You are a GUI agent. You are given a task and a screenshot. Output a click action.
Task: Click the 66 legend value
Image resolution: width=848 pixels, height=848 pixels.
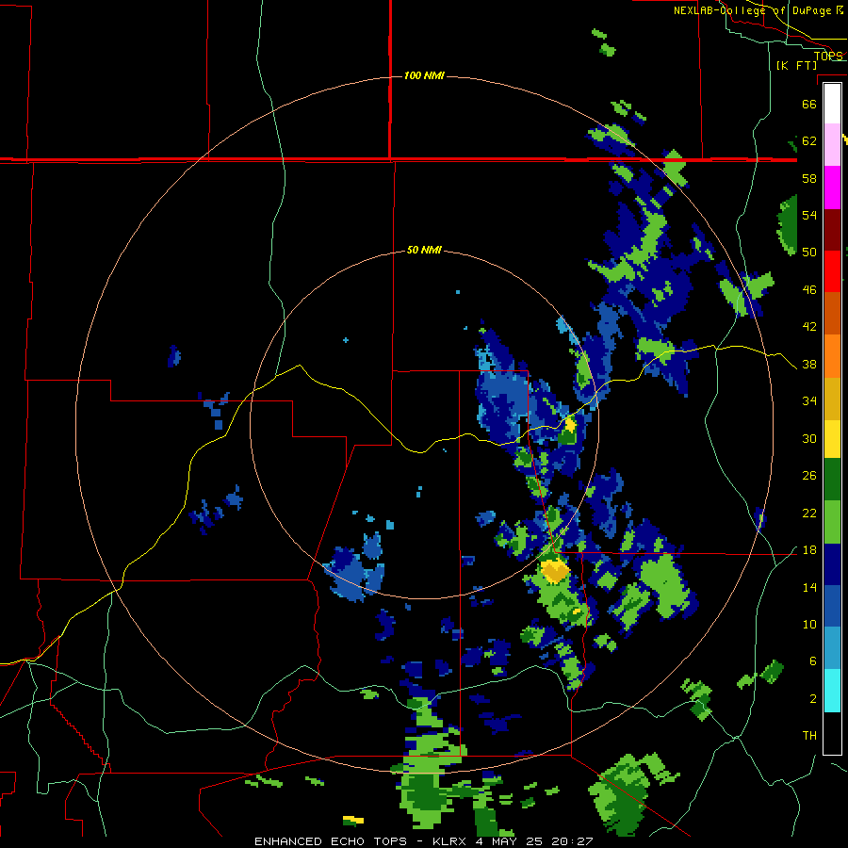[809, 104]
